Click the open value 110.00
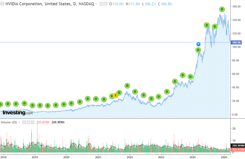245x159 pixels. tap(118, 4)
